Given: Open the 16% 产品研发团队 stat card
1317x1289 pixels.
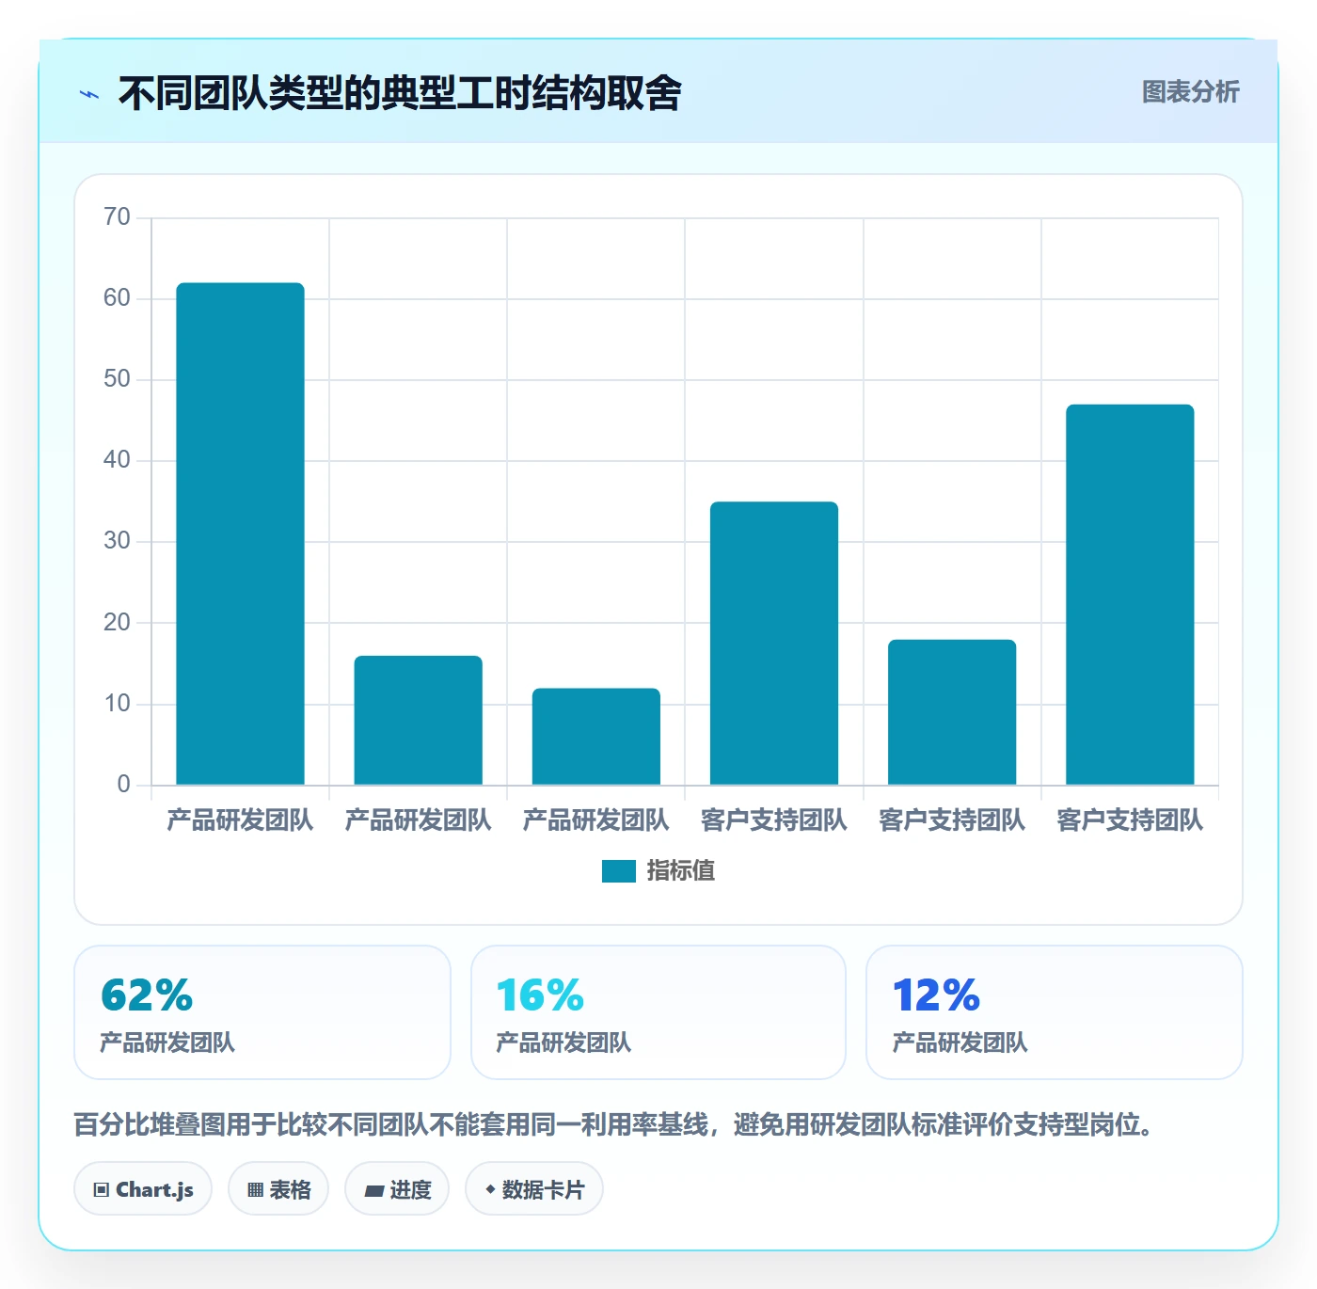Looking at the screenshot, I should click(x=658, y=1012).
